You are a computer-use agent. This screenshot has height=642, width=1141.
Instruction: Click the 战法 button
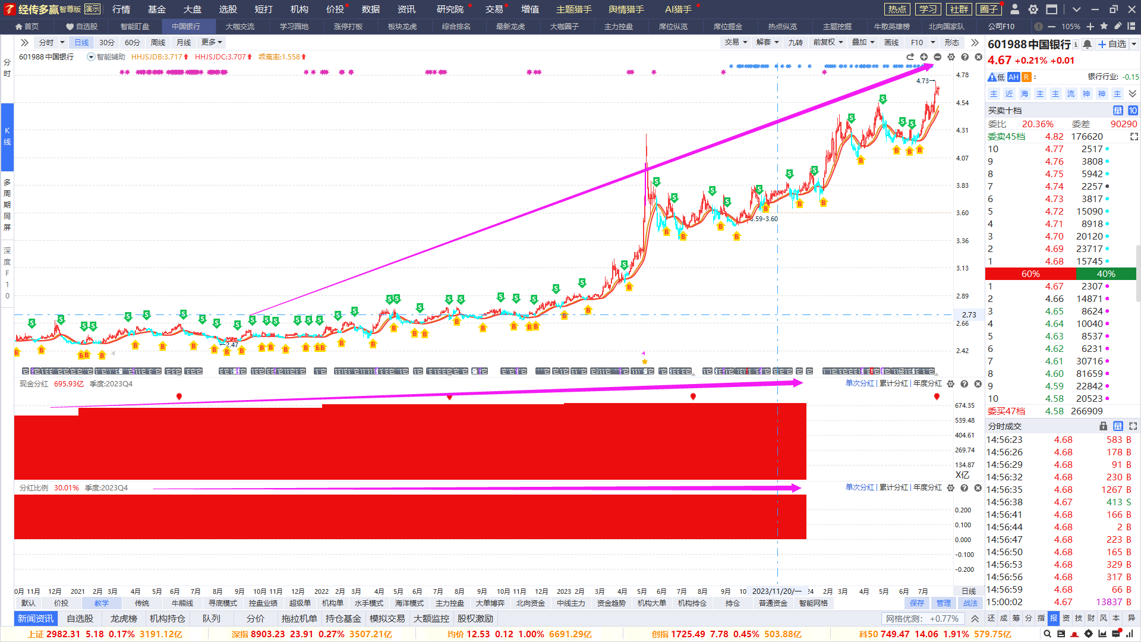coord(970,603)
